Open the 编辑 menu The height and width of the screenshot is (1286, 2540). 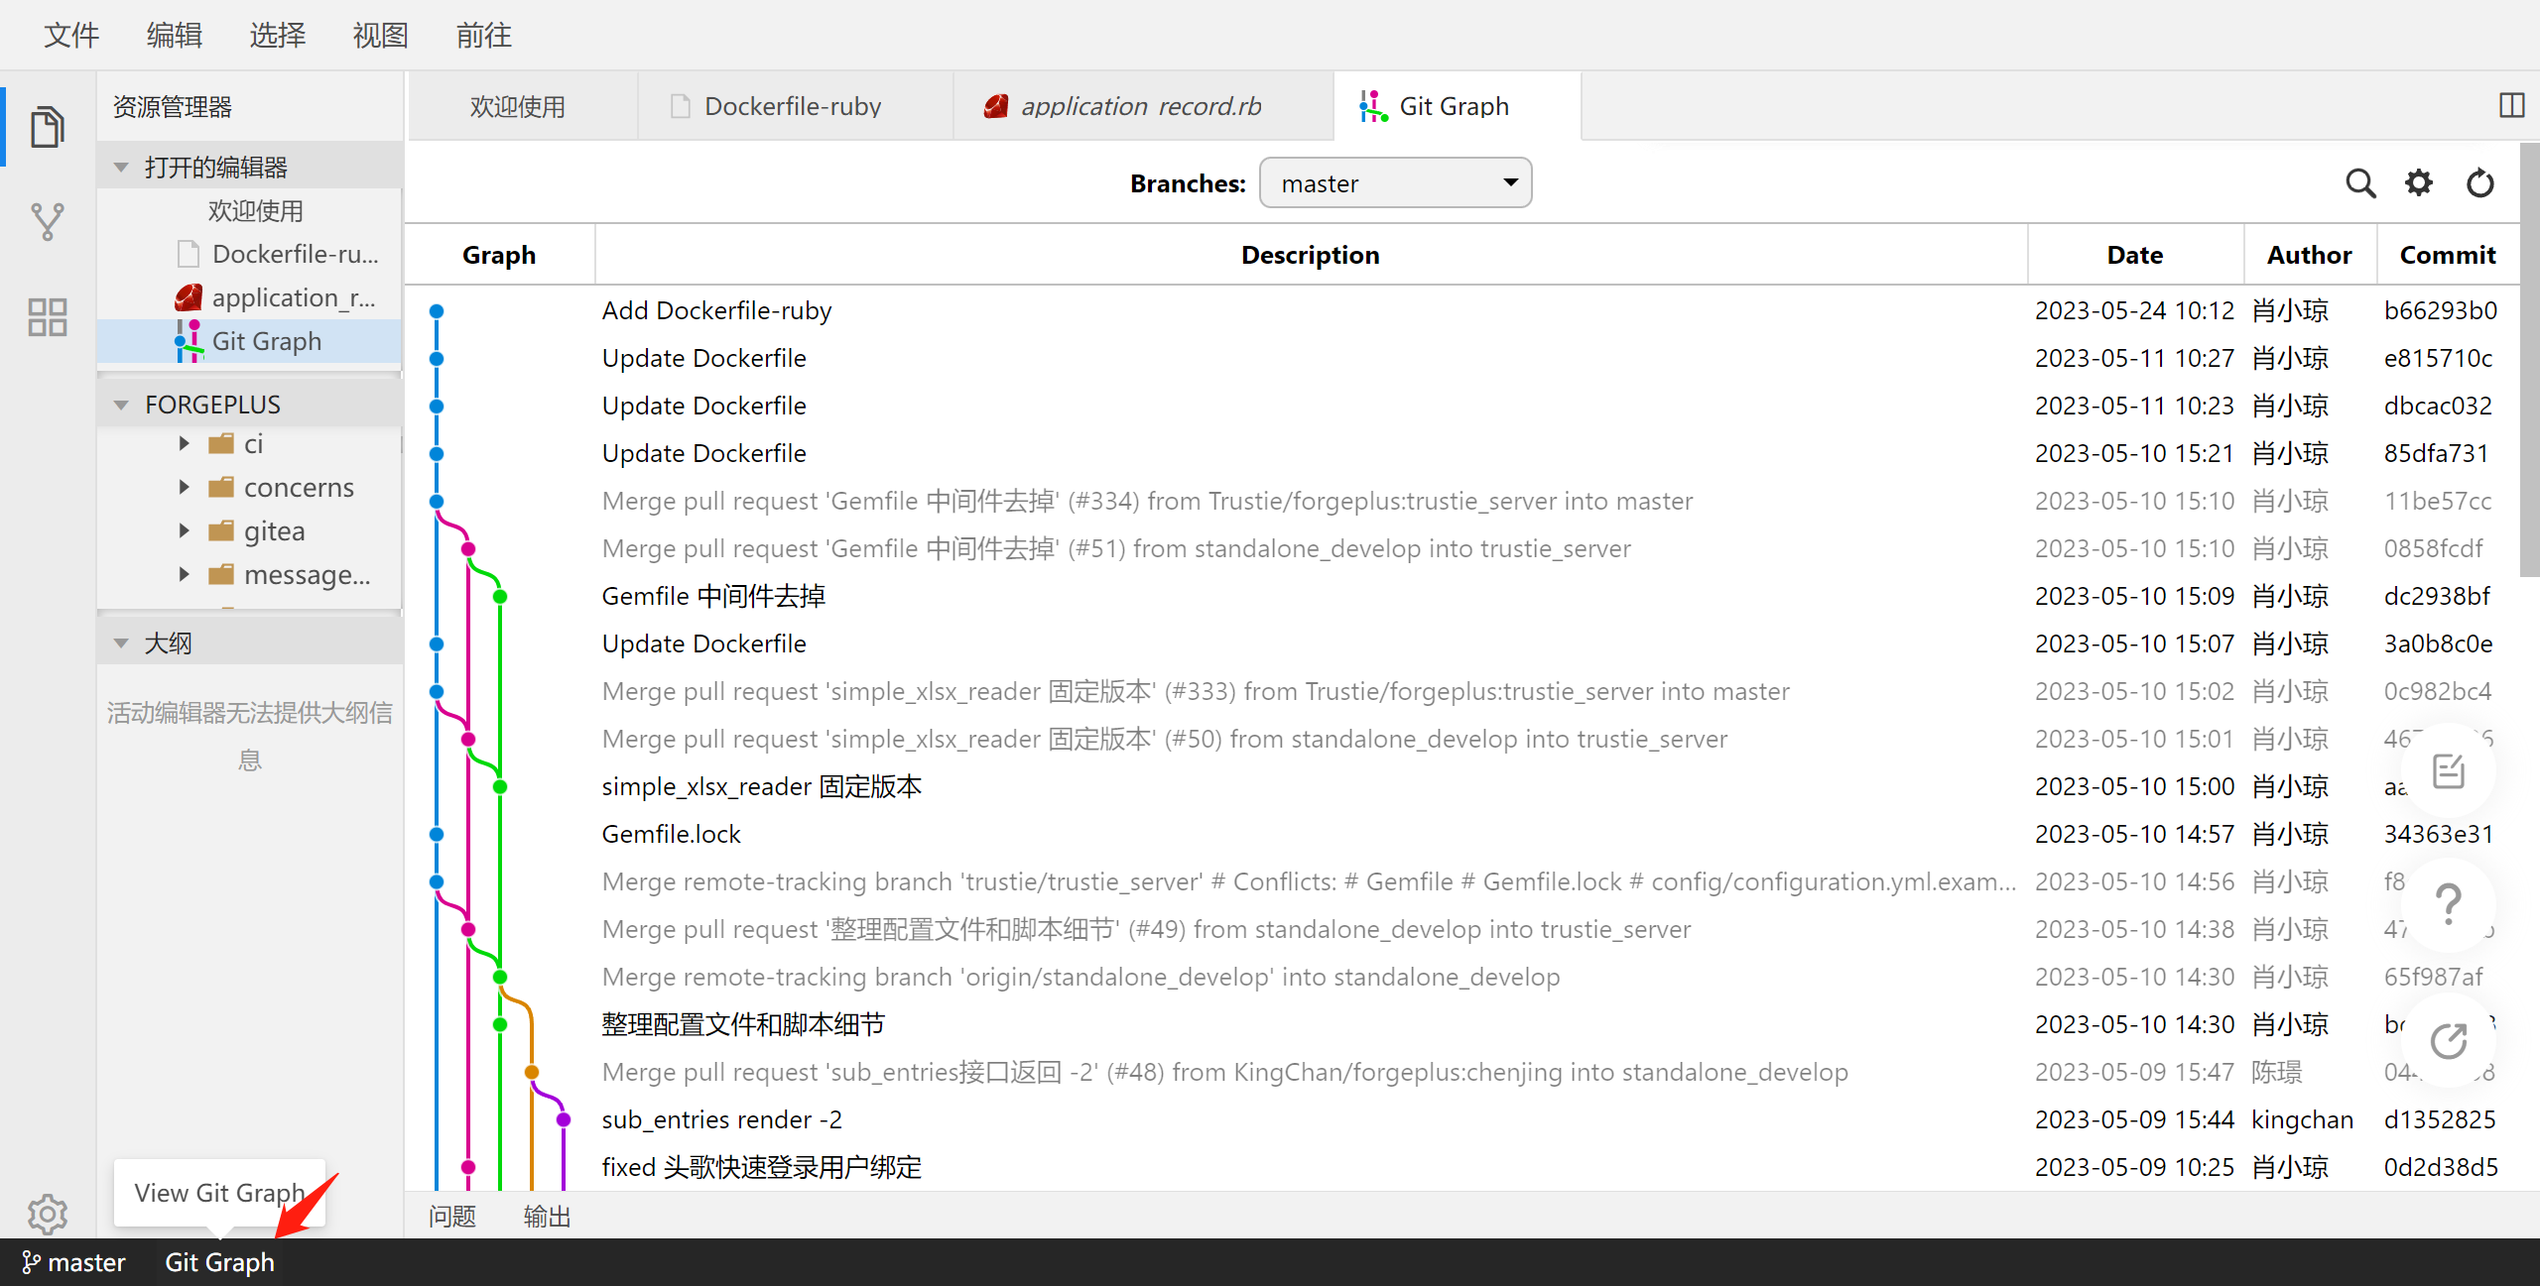coord(174,35)
